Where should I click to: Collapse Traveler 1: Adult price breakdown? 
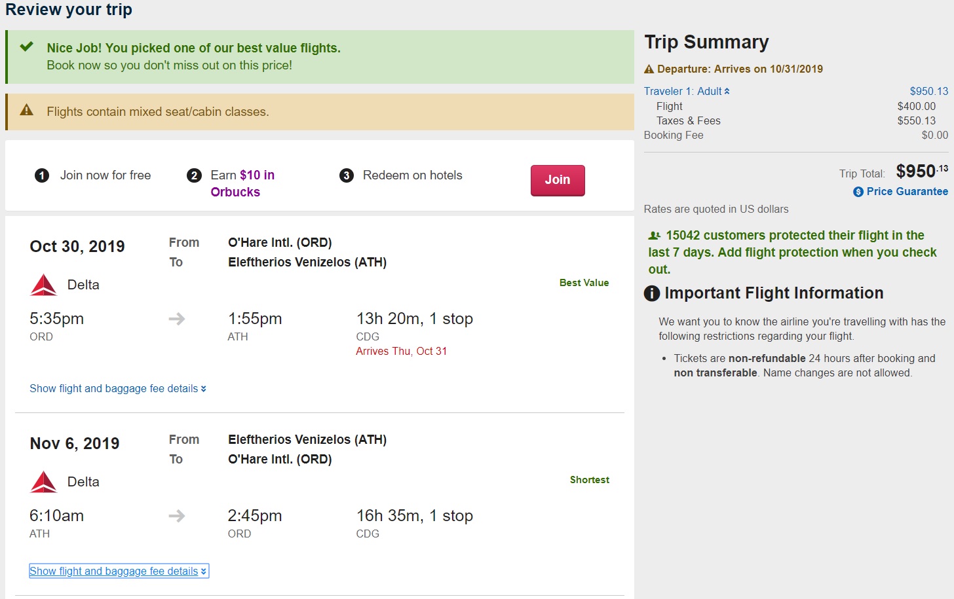click(x=686, y=91)
